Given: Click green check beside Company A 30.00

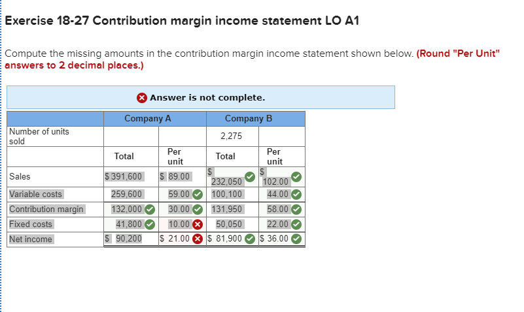Looking at the screenshot, I should point(198,210).
